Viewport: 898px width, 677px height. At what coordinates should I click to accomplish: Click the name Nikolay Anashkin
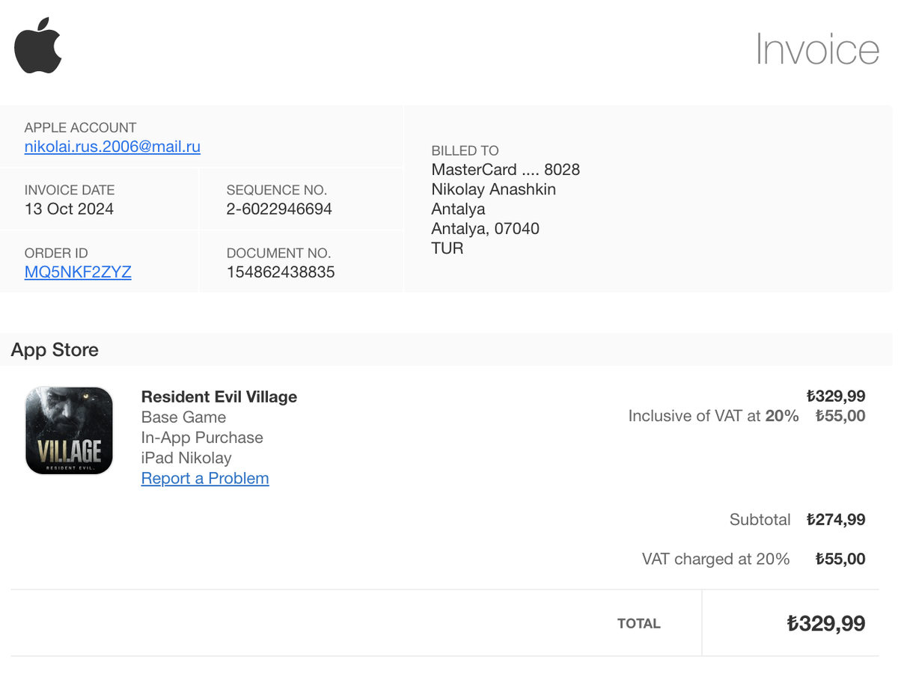pyautogui.click(x=494, y=189)
